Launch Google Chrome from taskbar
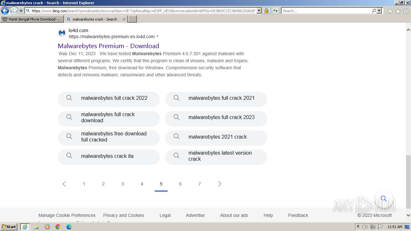Image resolution: width=411 pixels, height=231 pixels. pyautogui.click(x=58, y=227)
